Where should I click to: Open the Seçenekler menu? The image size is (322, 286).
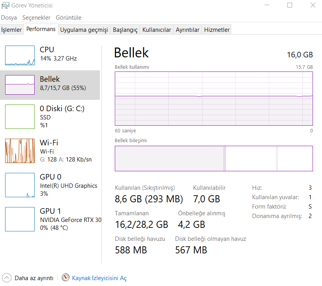pos(36,18)
